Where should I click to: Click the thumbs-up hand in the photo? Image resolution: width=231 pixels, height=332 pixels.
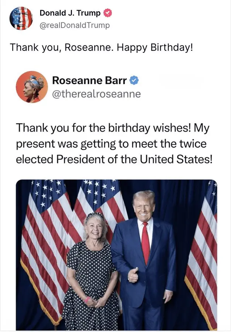tap(133, 274)
